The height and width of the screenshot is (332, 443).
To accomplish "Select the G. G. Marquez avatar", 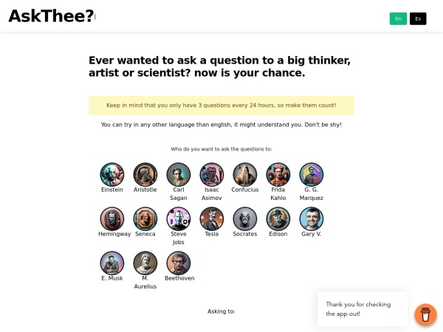I will pos(312,175).
